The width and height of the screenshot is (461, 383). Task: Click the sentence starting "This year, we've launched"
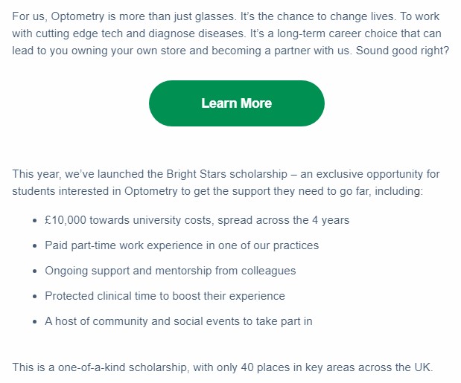226,182
